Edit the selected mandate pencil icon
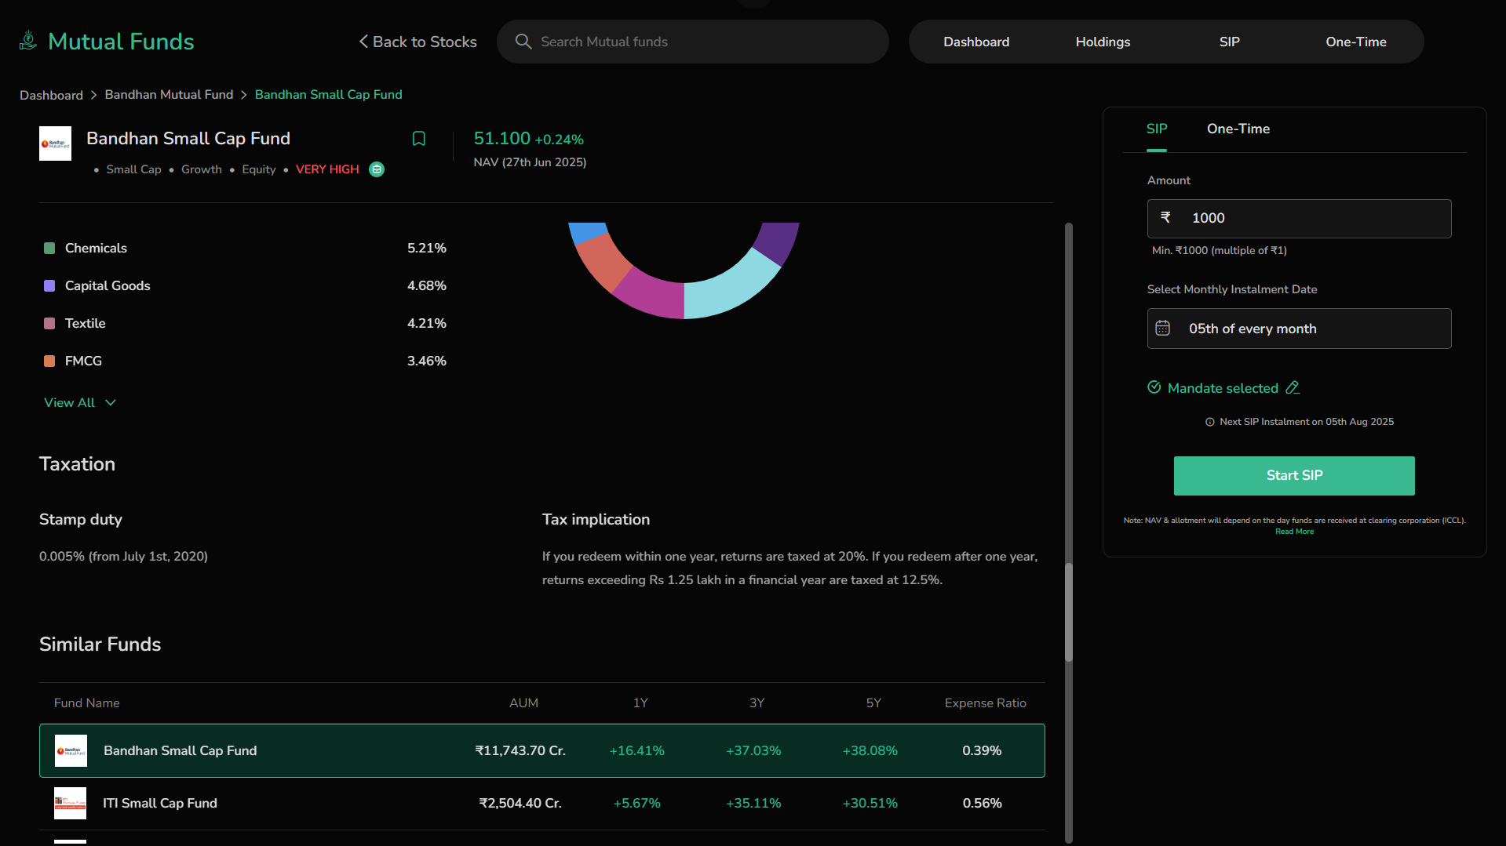Viewport: 1506px width, 846px height. tap(1293, 387)
